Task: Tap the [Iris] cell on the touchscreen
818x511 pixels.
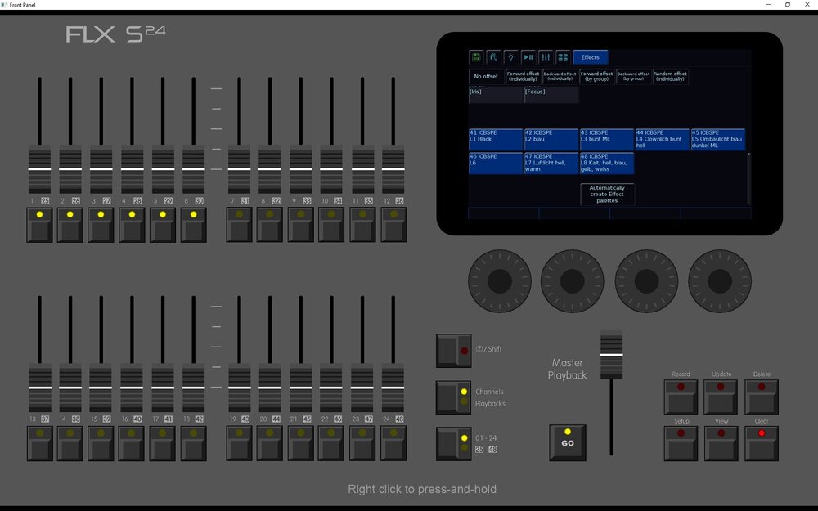Action: pos(497,95)
